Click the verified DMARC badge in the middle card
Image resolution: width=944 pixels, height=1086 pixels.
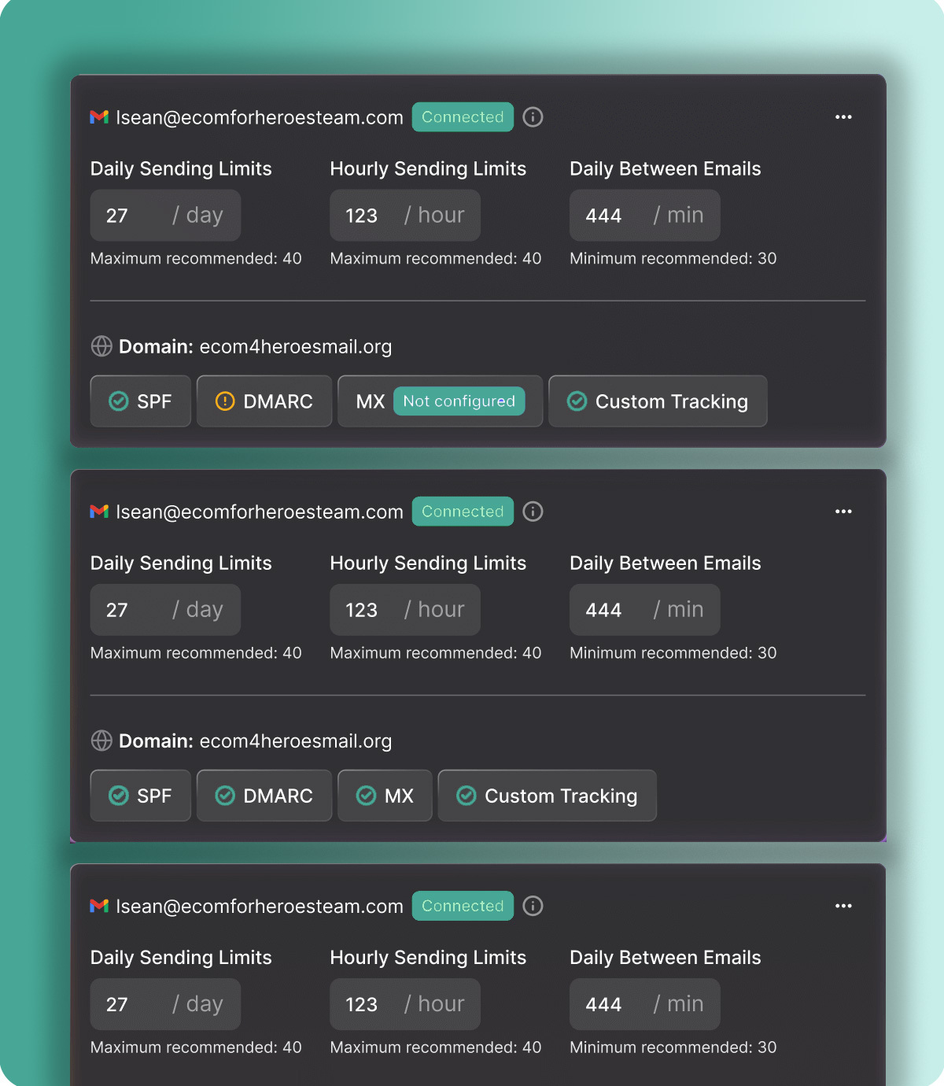click(x=264, y=796)
